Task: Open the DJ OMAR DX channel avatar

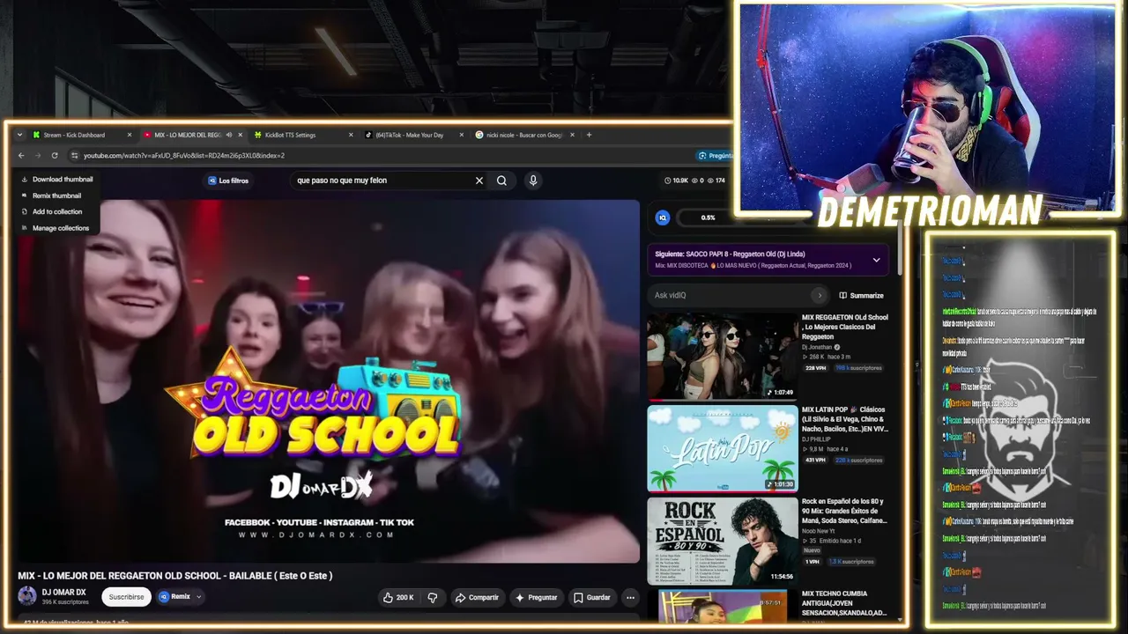Action: pos(27,596)
